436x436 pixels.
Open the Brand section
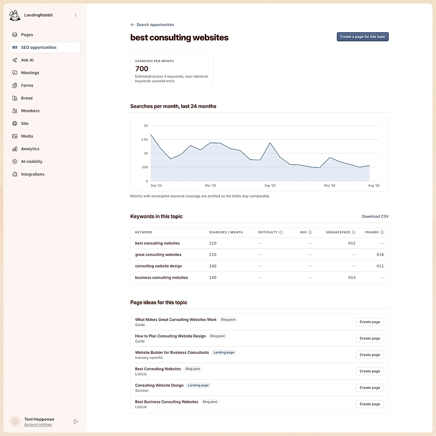(x=45, y=98)
